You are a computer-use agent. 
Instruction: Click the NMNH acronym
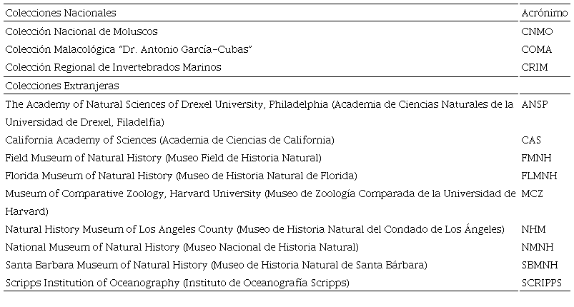[538, 248]
